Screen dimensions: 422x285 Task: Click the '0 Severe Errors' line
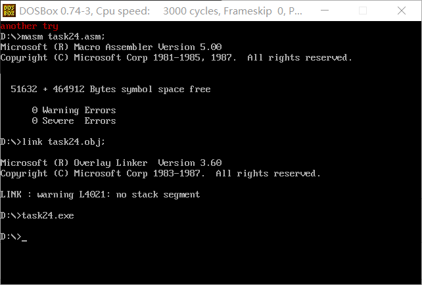pyautogui.click(x=74, y=120)
